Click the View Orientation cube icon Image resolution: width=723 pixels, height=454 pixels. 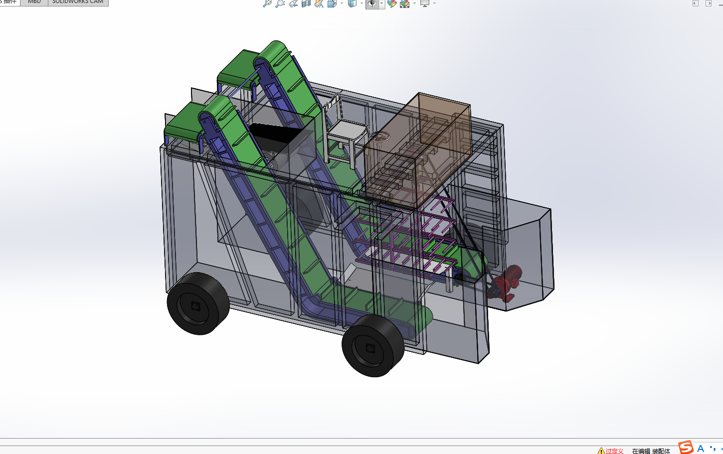pos(332,3)
